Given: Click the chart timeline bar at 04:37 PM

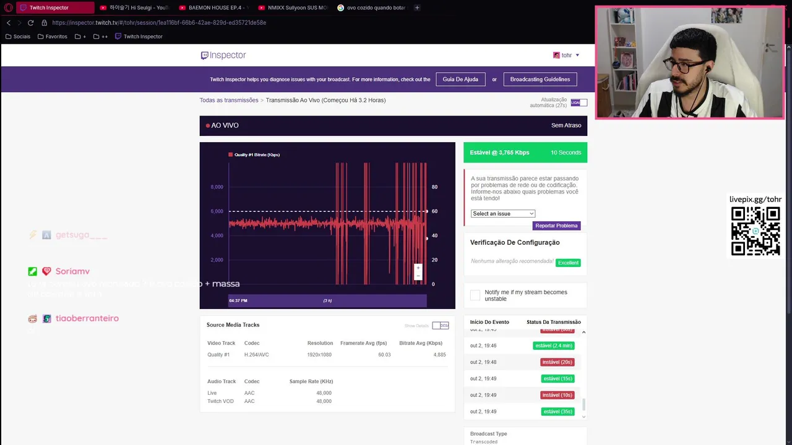Looking at the screenshot, I should click(327, 300).
